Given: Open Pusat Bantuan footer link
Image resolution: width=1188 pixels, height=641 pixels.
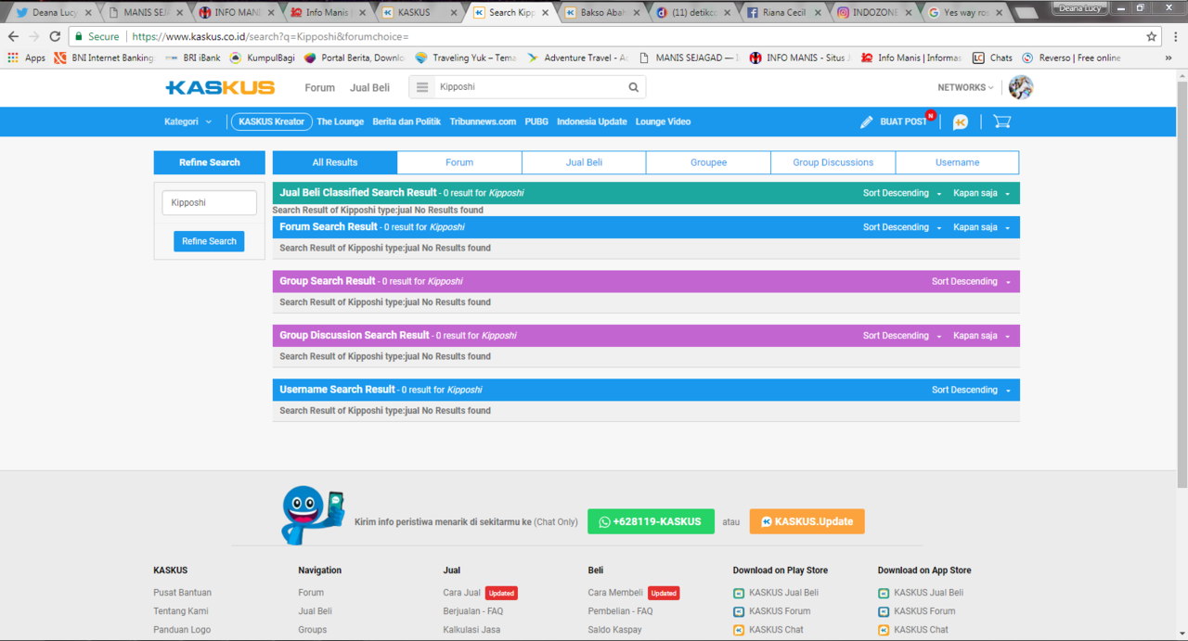Looking at the screenshot, I should [x=183, y=593].
